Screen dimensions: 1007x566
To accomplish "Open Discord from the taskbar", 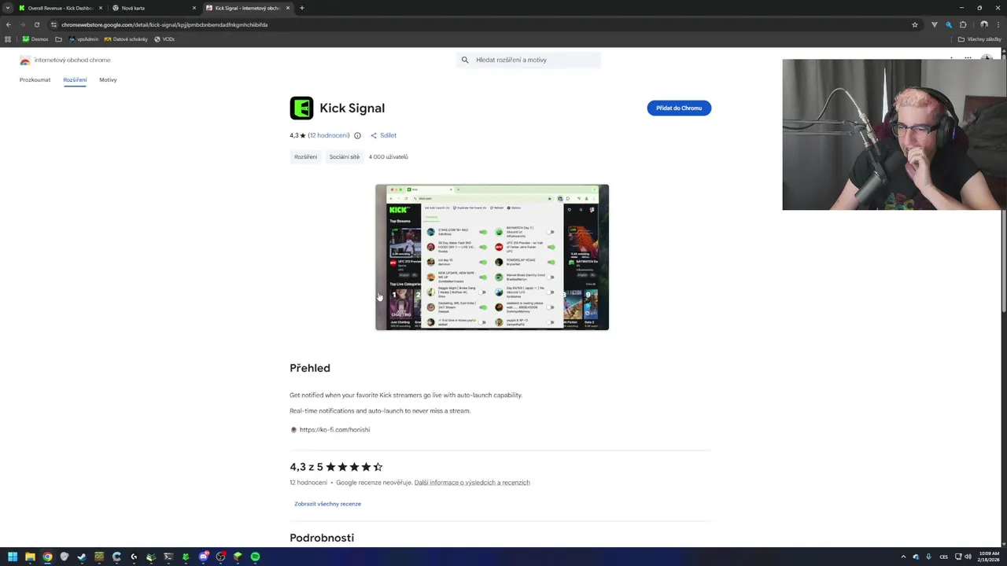I will (203, 557).
